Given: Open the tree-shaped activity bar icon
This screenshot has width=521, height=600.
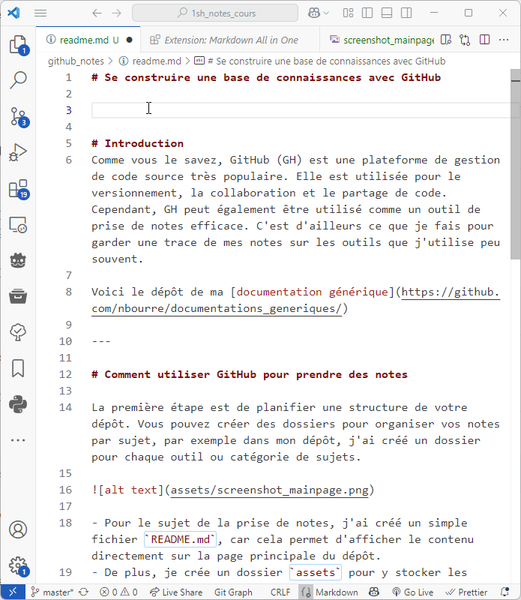Looking at the screenshot, I should click(x=18, y=332).
